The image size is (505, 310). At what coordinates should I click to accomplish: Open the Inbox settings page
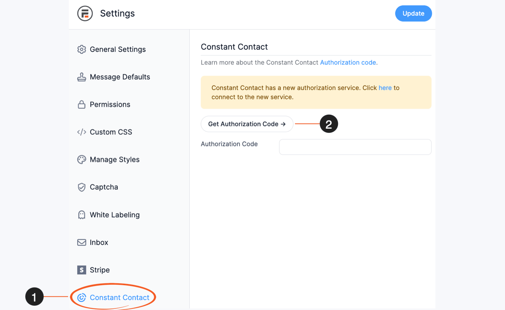tap(99, 242)
